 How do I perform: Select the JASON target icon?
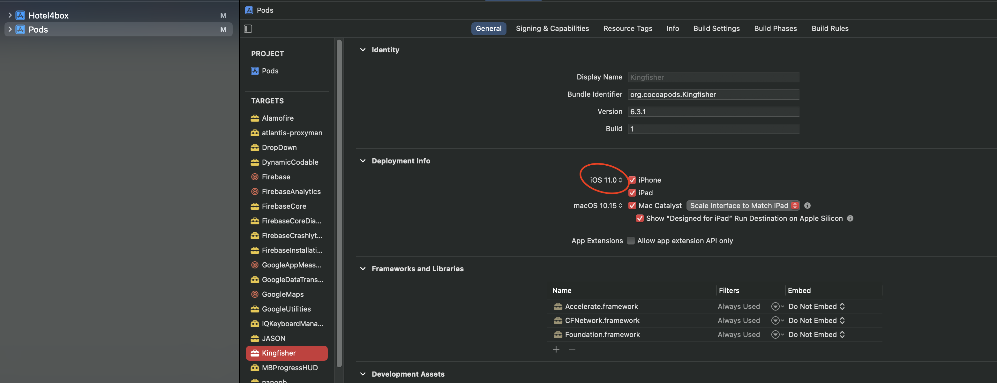click(255, 339)
